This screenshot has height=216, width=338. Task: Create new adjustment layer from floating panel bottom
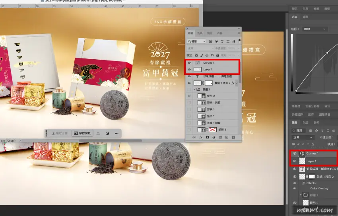point(214,137)
